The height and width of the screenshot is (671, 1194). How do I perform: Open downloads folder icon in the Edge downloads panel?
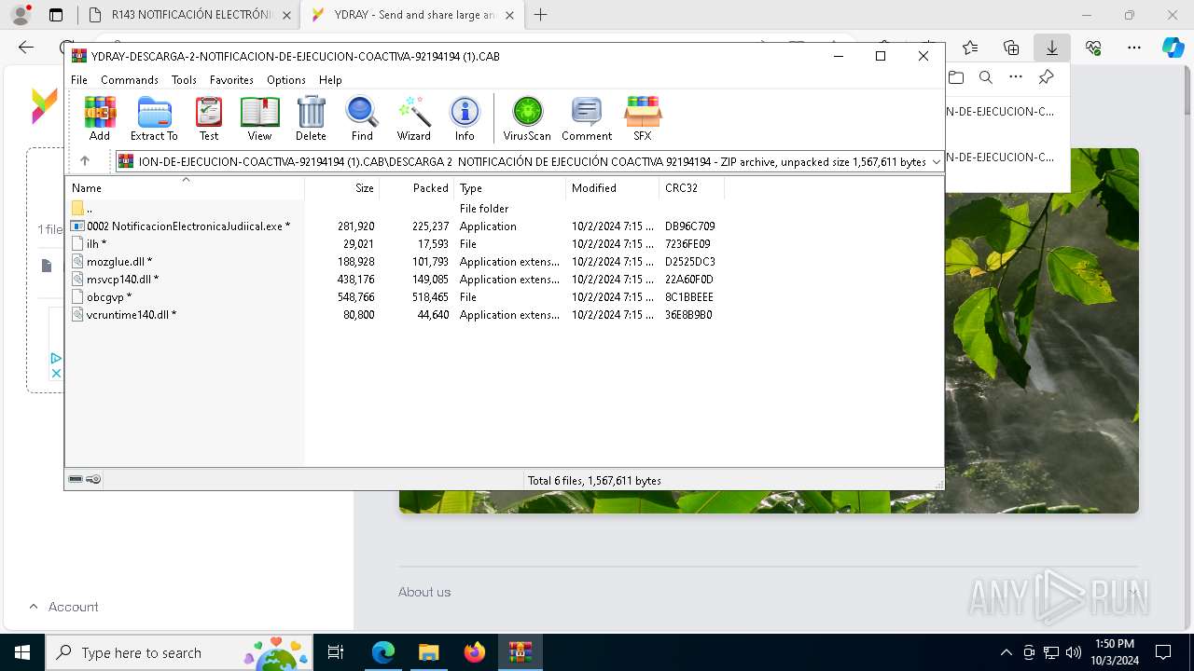pyautogui.click(x=956, y=77)
